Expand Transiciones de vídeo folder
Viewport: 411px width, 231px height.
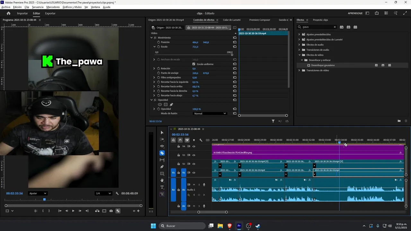click(x=299, y=70)
